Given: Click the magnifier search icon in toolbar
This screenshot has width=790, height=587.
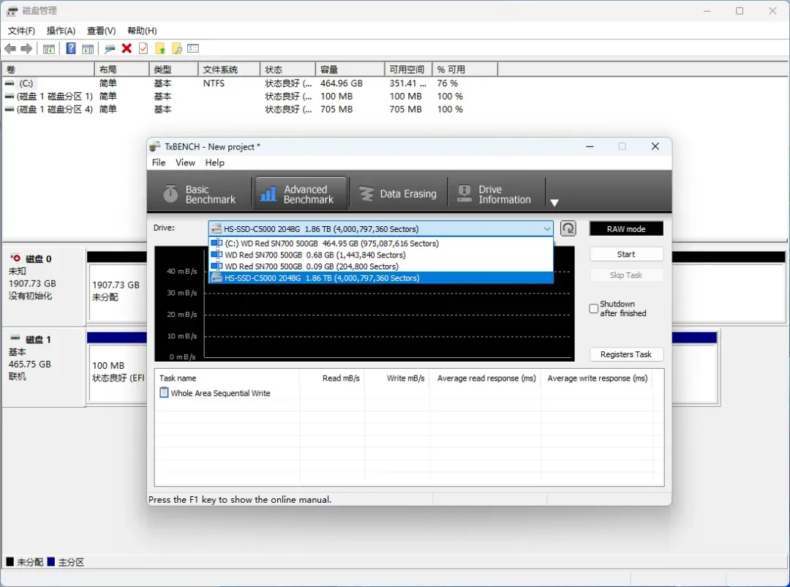Looking at the screenshot, I should click(x=177, y=48).
